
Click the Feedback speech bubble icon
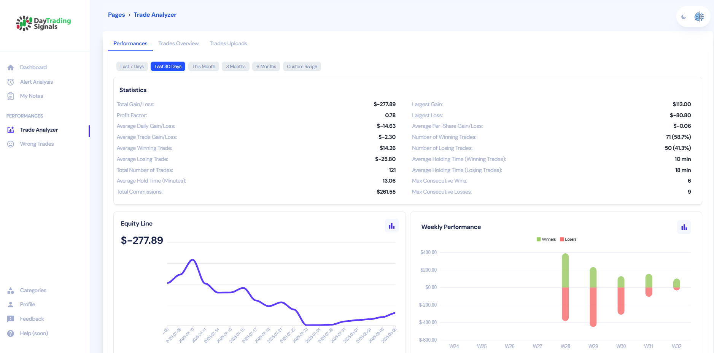(x=11, y=319)
